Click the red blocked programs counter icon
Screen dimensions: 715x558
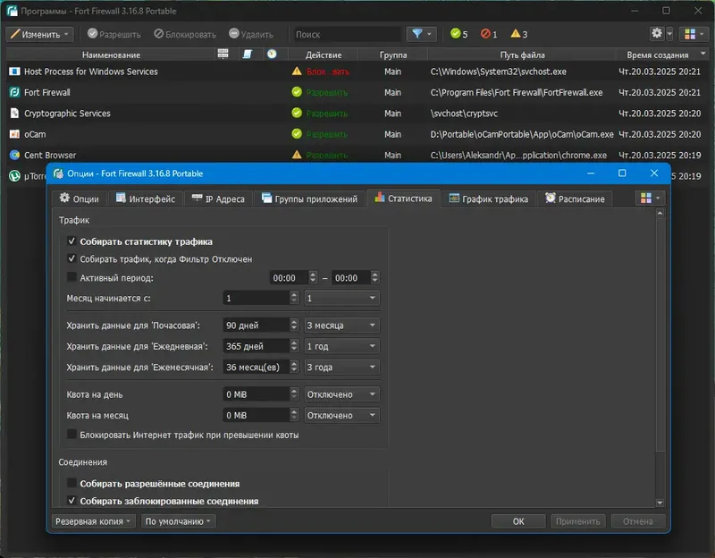pyautogui.click(x=485, y=34)
